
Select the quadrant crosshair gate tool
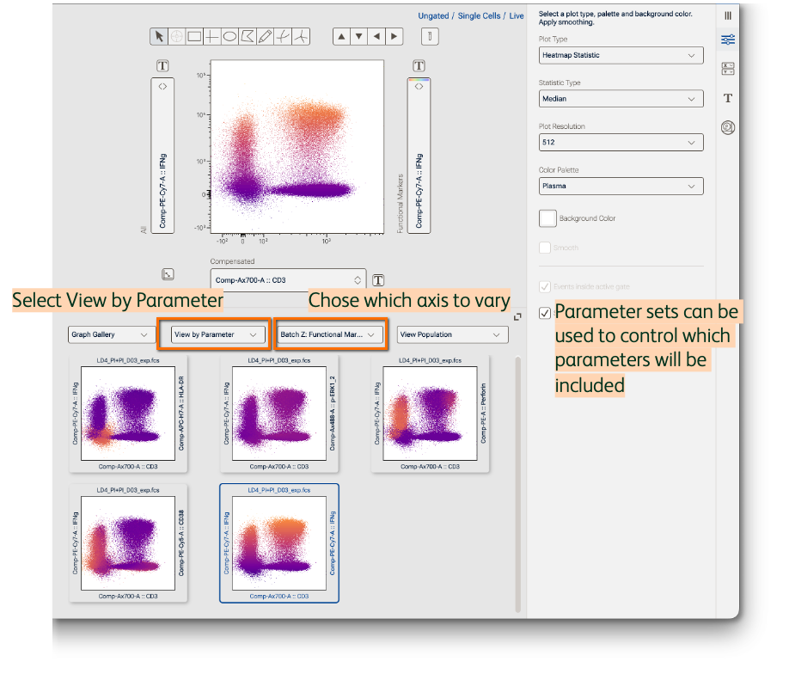coord(212,36)
